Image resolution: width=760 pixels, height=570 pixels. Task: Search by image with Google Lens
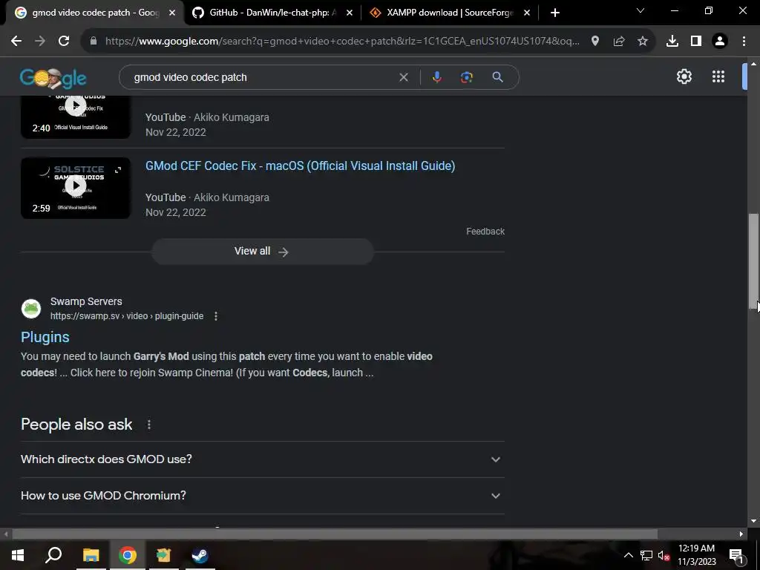[x=466, y=77]
